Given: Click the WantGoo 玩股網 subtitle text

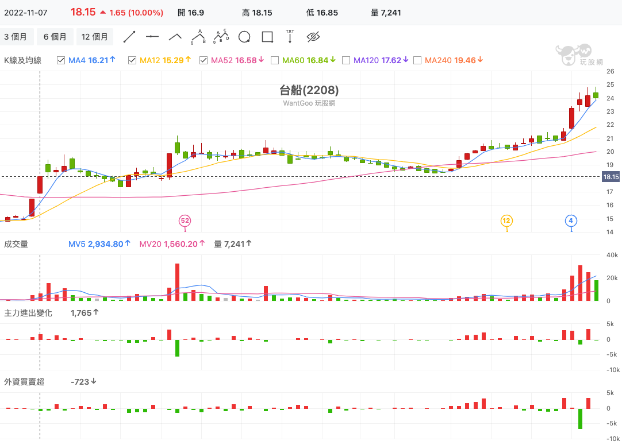Looking at the screenshot, I should tap(309, 103).
